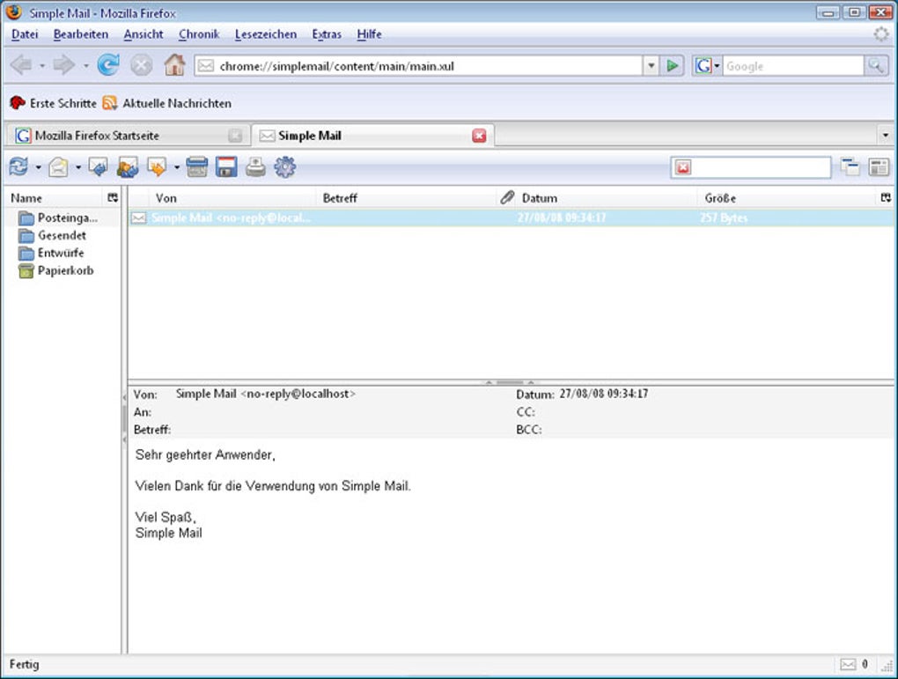The height and width of the screenshot is (679, 898).
Task: Sort by the attachment paperclip column
Action: [x=507, y=197]
